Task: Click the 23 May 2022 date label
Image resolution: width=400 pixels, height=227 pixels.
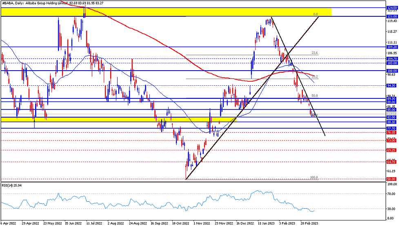Action: point(52,223)
